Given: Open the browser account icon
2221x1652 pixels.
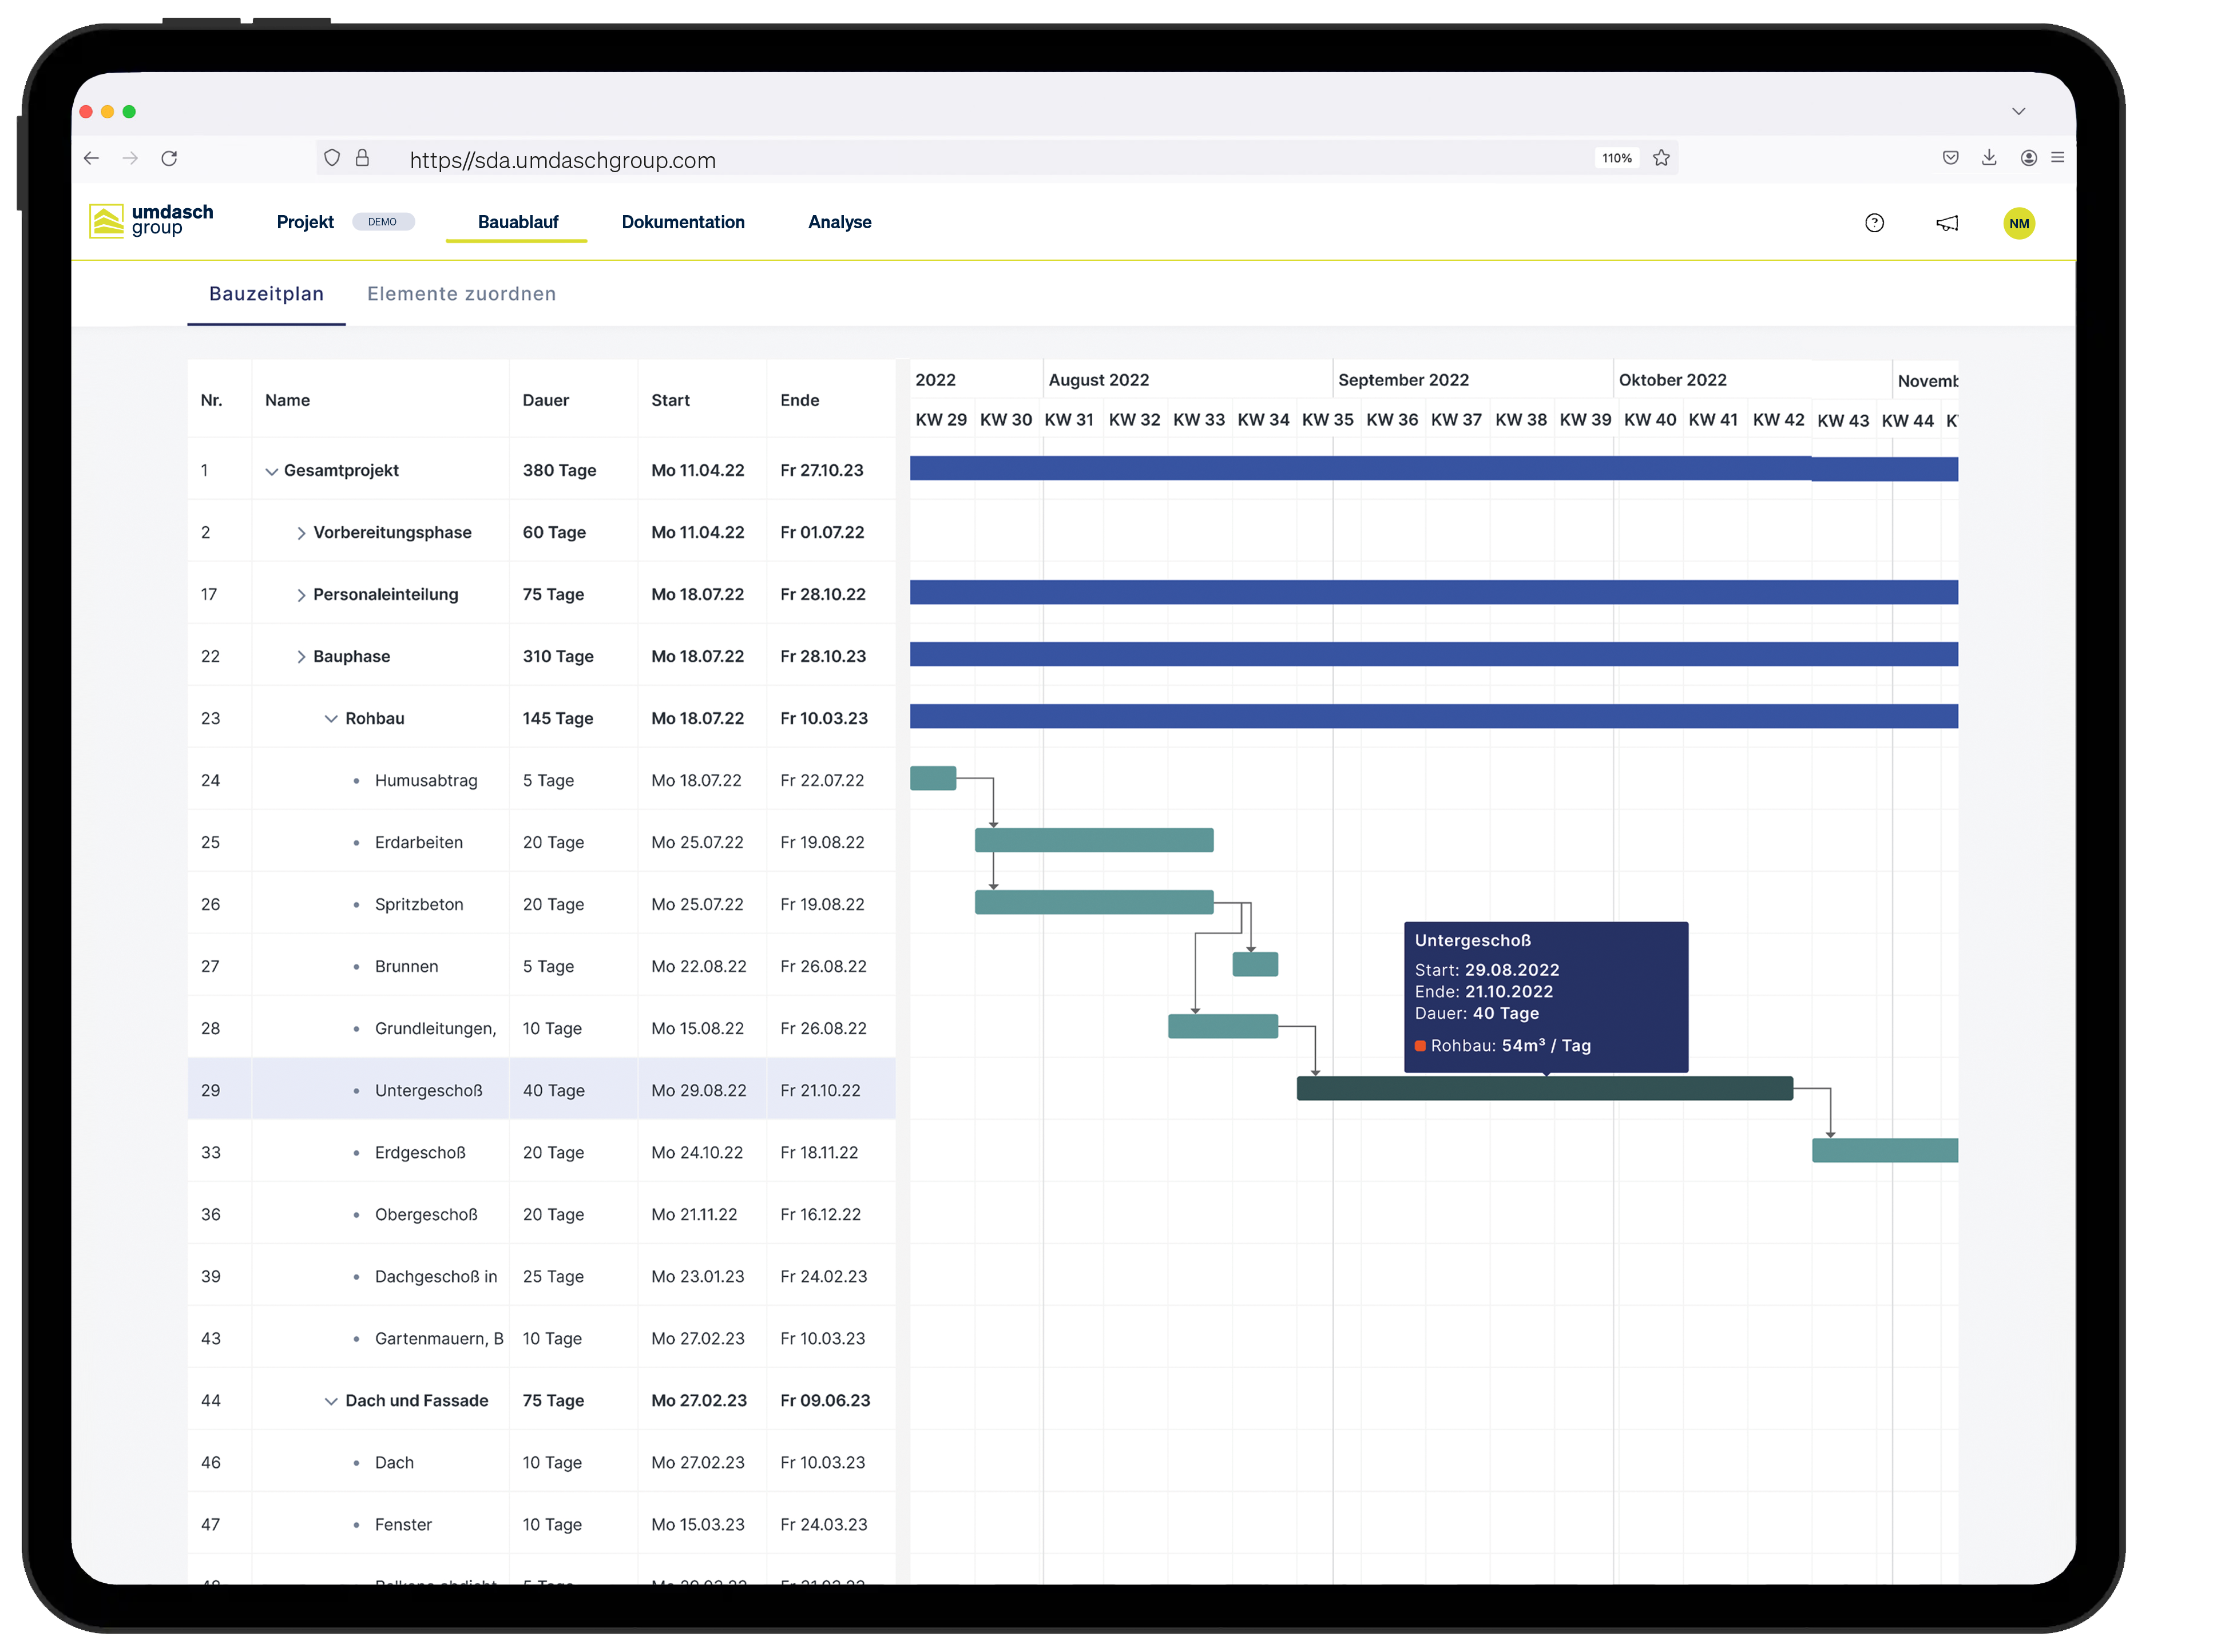Looking at the screenshot, I should pos(2028,158).
